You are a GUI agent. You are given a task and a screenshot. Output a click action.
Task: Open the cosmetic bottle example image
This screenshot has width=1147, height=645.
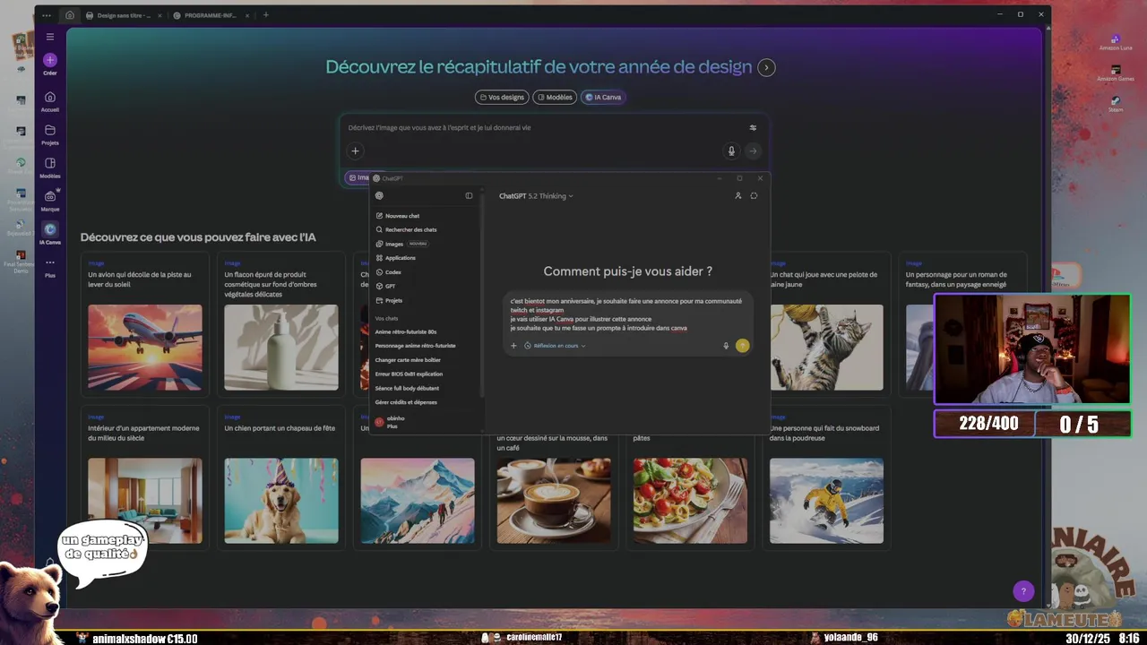[281, 348]
